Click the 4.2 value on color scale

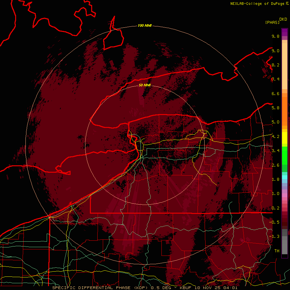click(275, 137)
